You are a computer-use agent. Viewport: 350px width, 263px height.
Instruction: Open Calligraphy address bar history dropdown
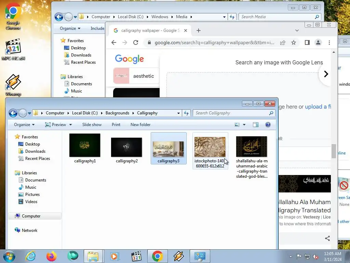click(x=178, y=113)
